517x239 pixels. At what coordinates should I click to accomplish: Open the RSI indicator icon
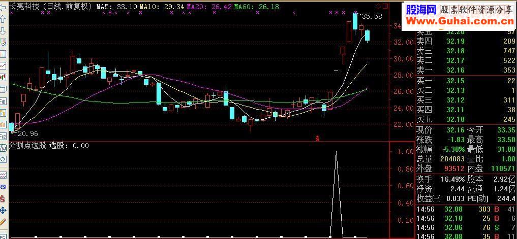(3, 186)
